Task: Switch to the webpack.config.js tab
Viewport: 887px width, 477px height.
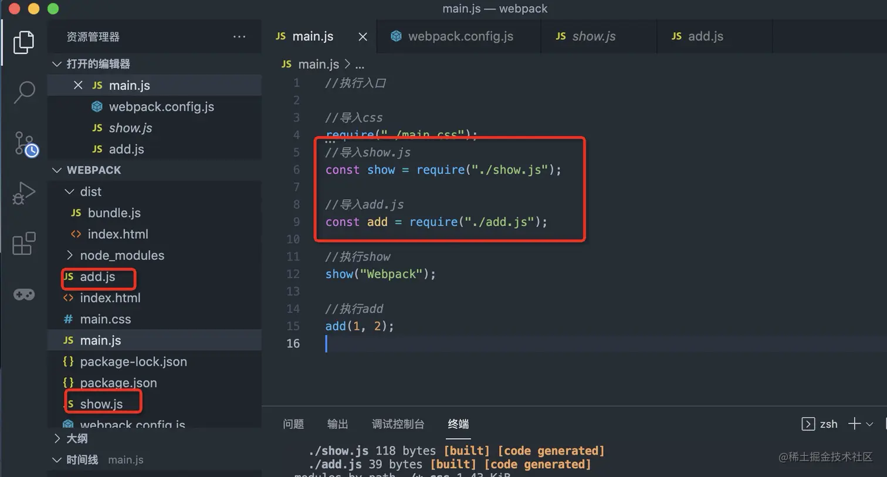Action: click(x=459, y=36)
